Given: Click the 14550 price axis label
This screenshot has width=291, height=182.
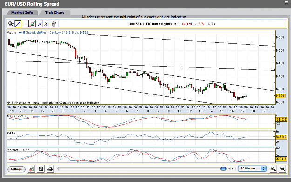Looking at the screenshot, I should point(280,37).
